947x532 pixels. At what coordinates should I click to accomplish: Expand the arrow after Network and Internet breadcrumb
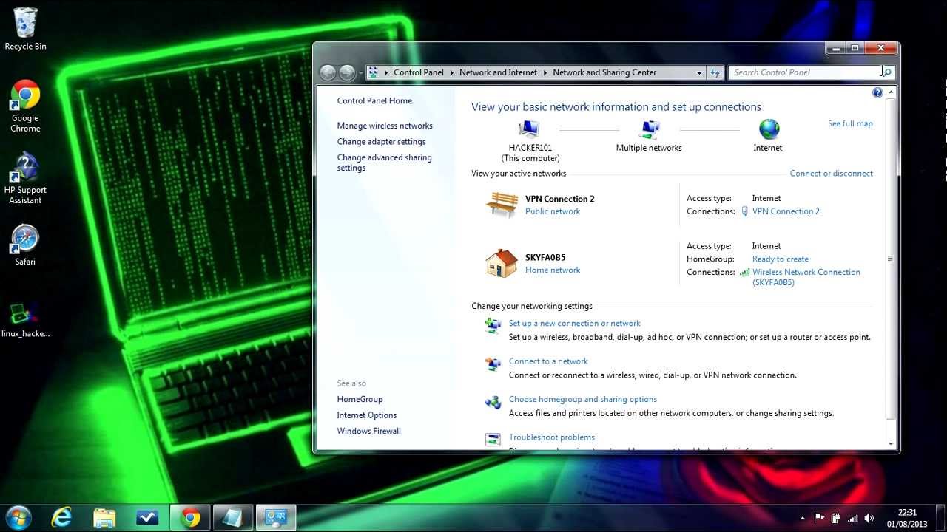click(545, 72)
